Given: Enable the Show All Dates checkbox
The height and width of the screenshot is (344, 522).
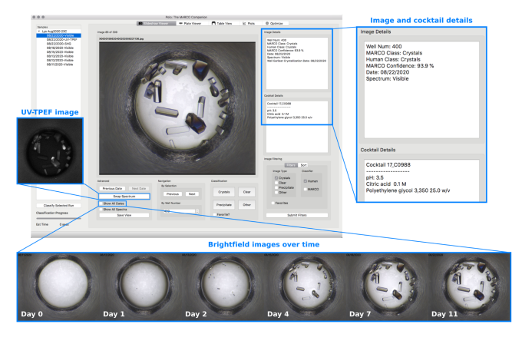Looking at the screenshot, I should tap(101, 203).
